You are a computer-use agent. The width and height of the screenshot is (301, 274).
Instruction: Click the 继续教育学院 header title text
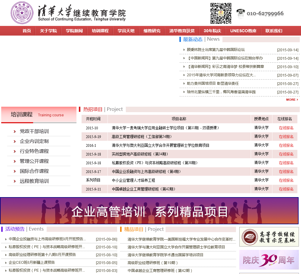99,13
